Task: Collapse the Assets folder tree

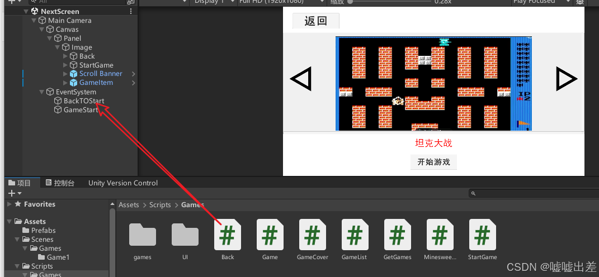Action: click(x=10, y=221)
